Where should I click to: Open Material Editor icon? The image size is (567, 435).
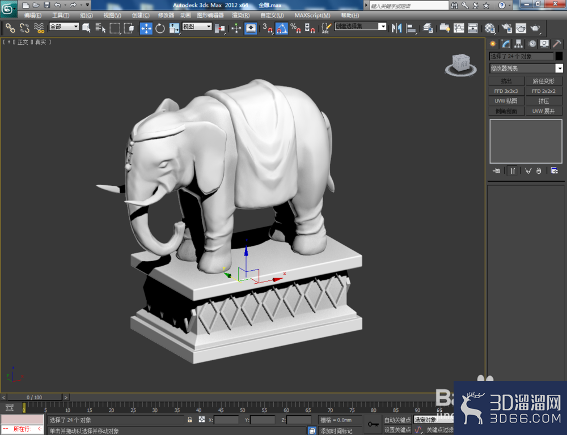coord(490,28)
